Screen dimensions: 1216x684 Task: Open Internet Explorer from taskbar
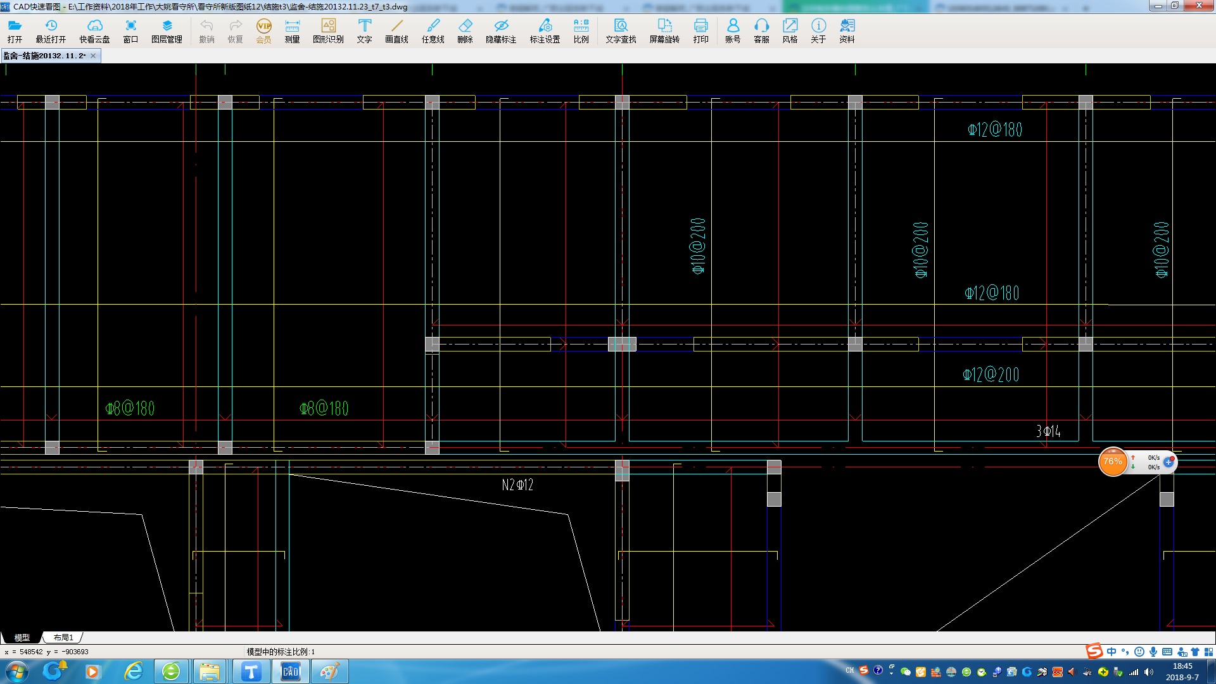coord(134,671)
